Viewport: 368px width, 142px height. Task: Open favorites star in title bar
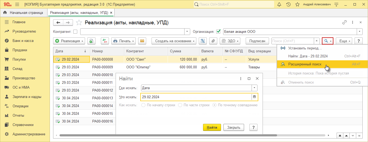(297, 5)
